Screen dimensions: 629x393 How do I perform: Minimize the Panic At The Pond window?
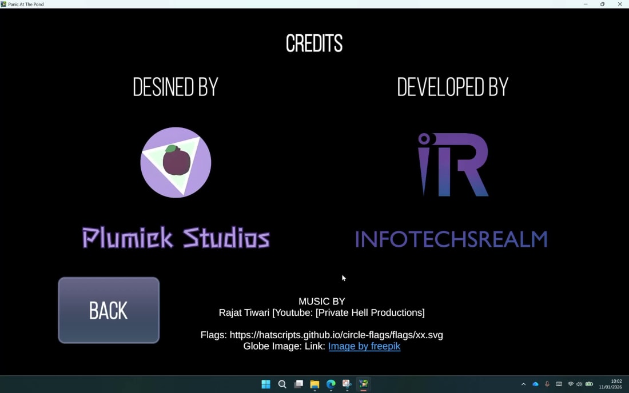point(586,4)
